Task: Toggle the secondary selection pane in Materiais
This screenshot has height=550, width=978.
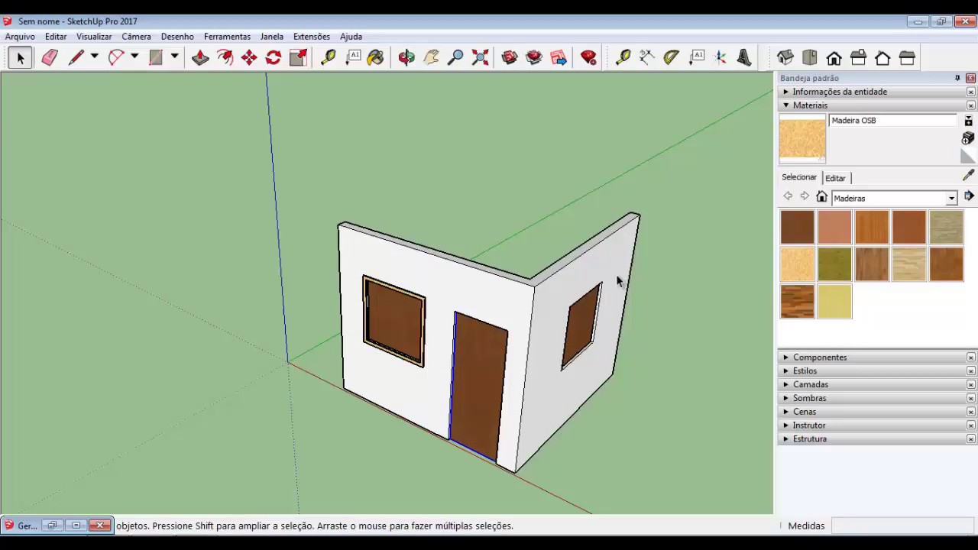Action: [x=968, y=121]
